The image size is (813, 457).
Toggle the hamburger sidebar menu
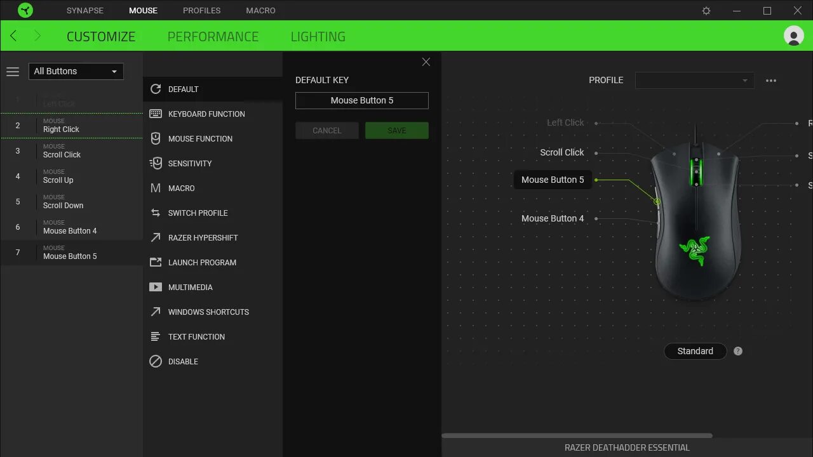click(x=13, y=72)
